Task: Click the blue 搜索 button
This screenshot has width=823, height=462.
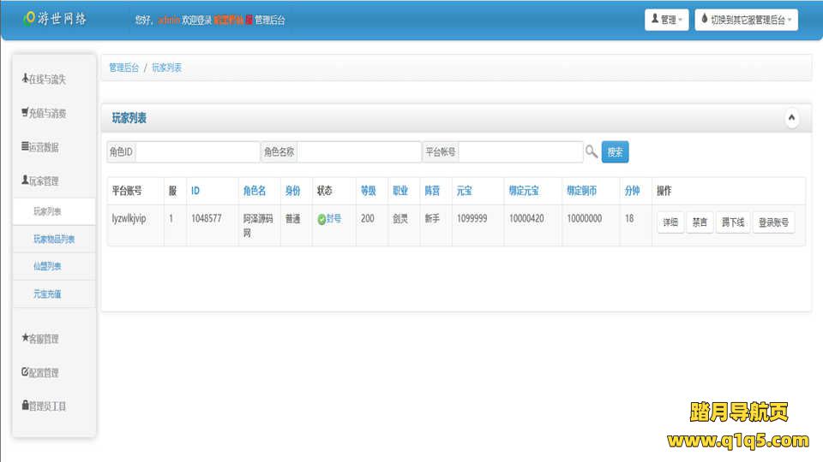Action: (x=615, y=152)
